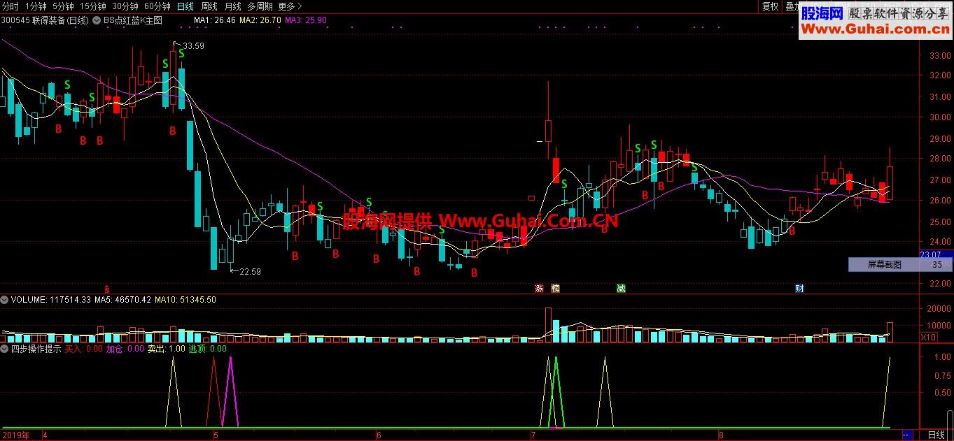Click the MA10: 51345.50 volume average
Image resolution: width=954 pixels, height=441 pixels.
(185, 300)
